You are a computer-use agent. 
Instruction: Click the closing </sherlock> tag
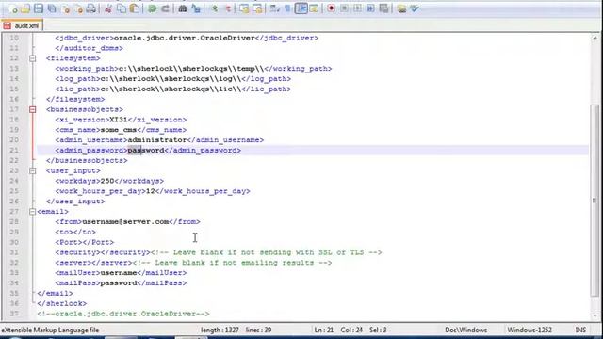[62, 303]
